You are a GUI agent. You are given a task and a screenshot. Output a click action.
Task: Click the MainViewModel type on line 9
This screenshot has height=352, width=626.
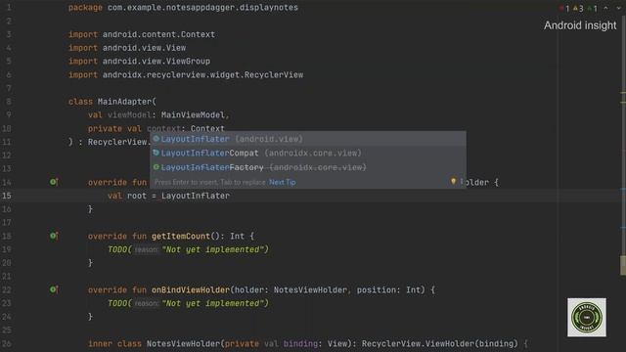(193, 115)
